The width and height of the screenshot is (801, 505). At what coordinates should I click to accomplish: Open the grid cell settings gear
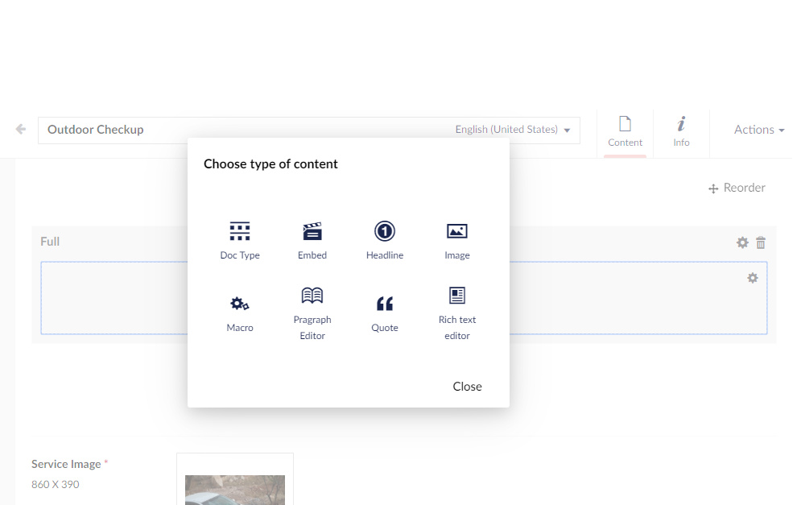click(753, 278)
